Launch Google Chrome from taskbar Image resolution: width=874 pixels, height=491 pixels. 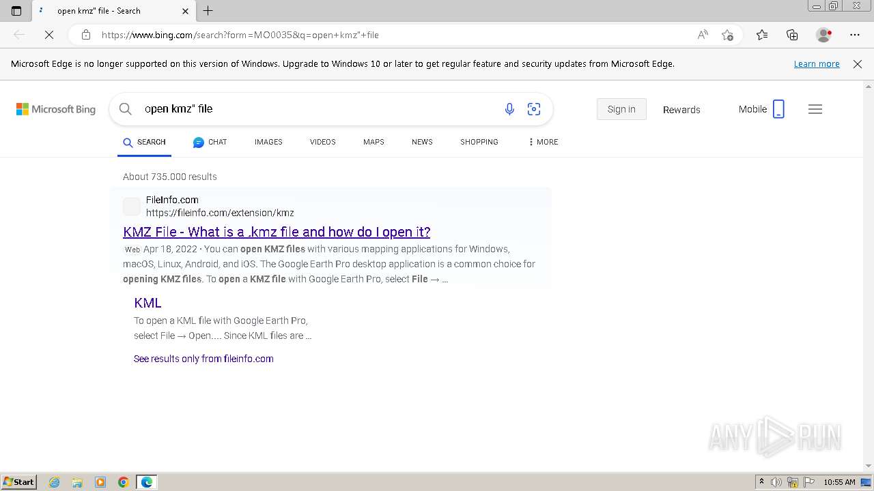[124, 482]
